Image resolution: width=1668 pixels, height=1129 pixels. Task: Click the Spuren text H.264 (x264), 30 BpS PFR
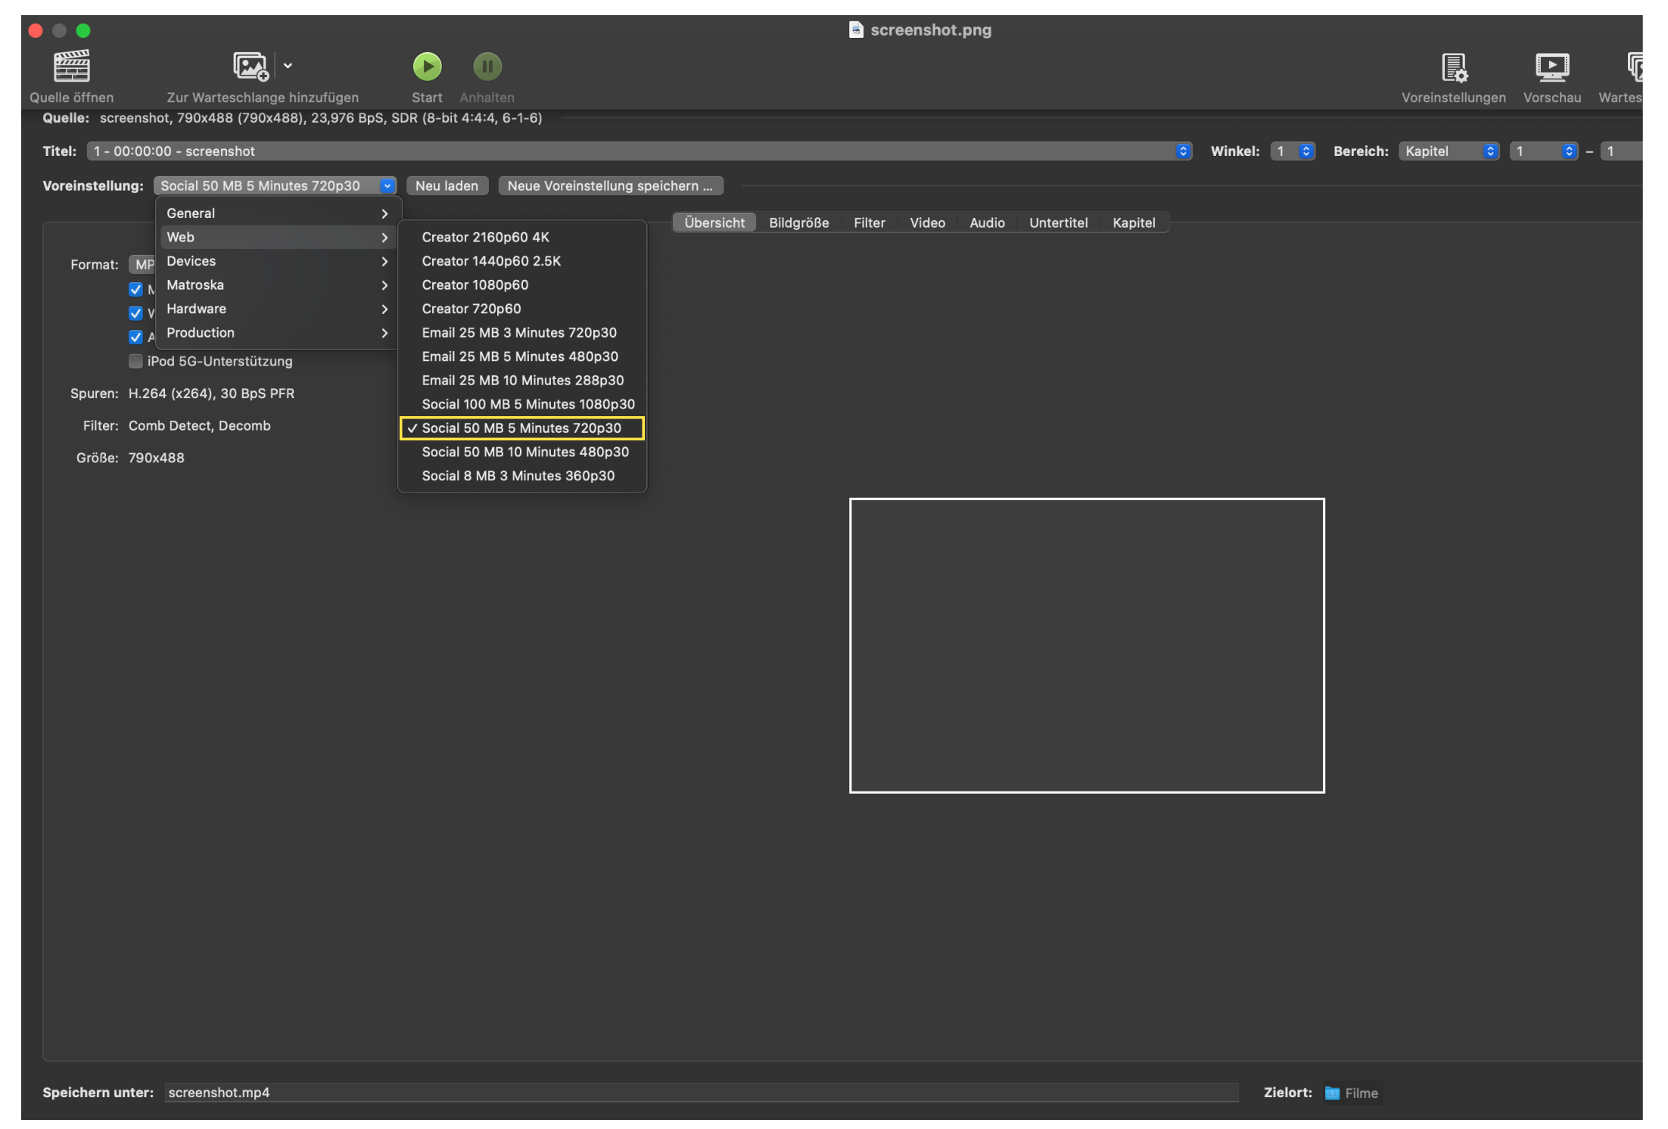click(212, 393)
